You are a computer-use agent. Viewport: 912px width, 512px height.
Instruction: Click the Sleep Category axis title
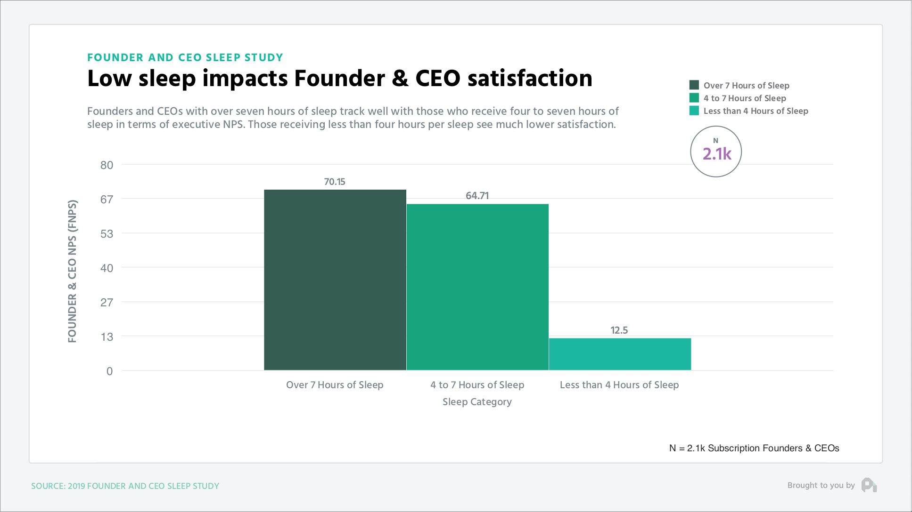click(477, 401)
